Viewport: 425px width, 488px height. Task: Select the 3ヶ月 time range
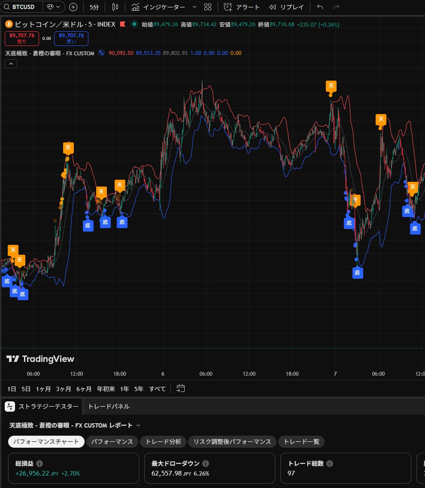pos(64,389)
